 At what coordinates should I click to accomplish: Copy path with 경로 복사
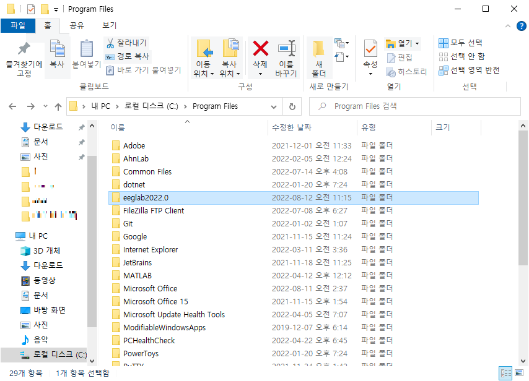pos(128,56)
